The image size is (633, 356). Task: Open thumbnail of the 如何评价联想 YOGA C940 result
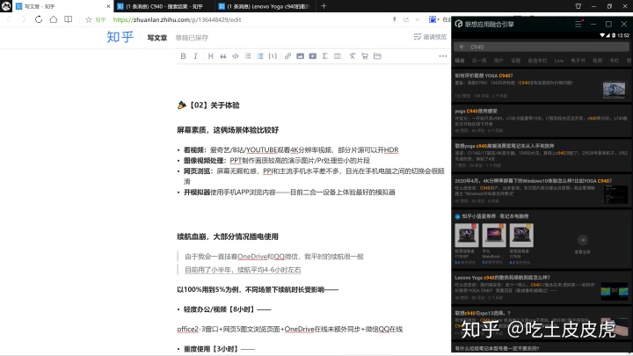(614, 90)
